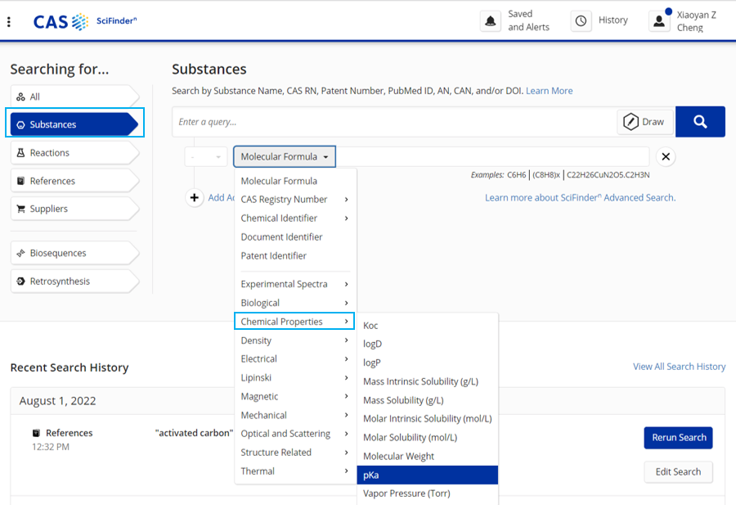The height and width of the screenshot is (505, 736).
Task: Expand Density submenu
Action: tap(295, 340)
